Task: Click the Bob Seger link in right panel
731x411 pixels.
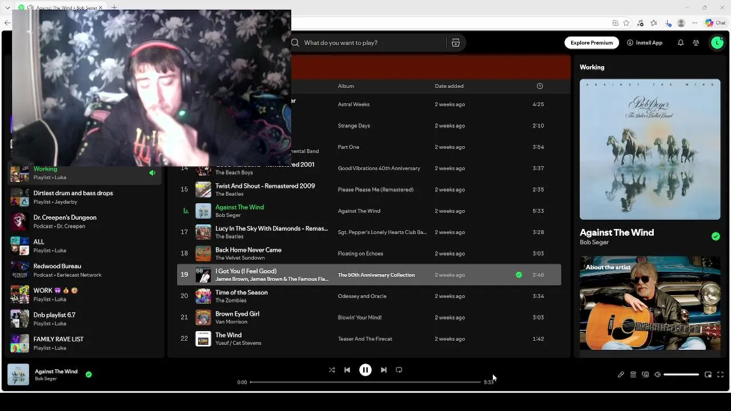Action: (594, 242)
